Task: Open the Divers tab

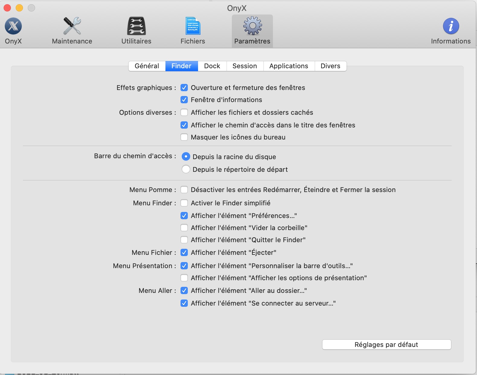Action: point(331,66)
